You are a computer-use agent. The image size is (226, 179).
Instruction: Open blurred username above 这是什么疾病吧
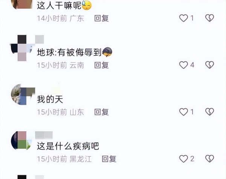tap(44, 135)
